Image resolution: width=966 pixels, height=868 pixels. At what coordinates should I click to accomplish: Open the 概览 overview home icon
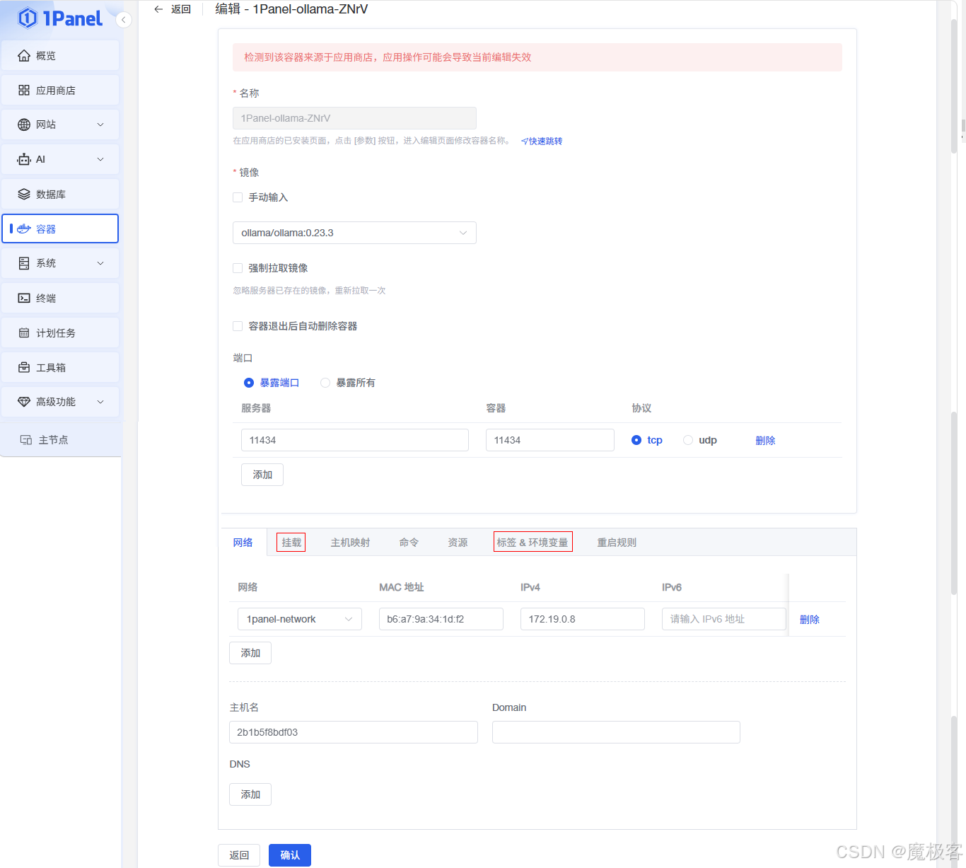24,56
